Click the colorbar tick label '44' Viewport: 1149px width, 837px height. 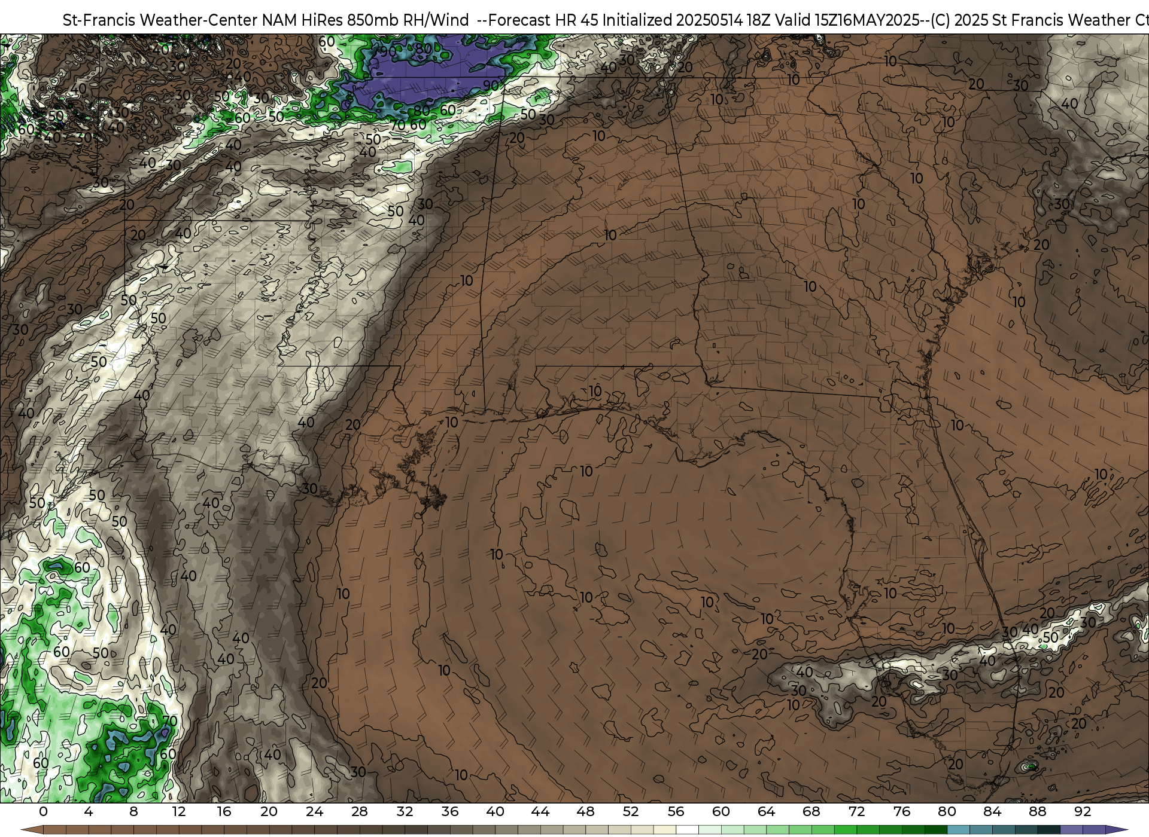point(540,811)
